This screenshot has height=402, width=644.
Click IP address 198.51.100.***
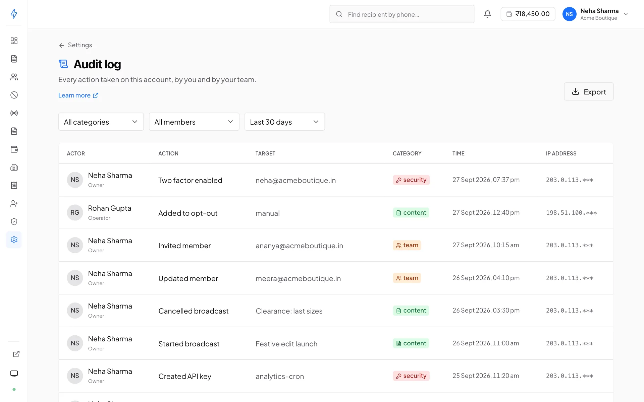tap(571, 213)
